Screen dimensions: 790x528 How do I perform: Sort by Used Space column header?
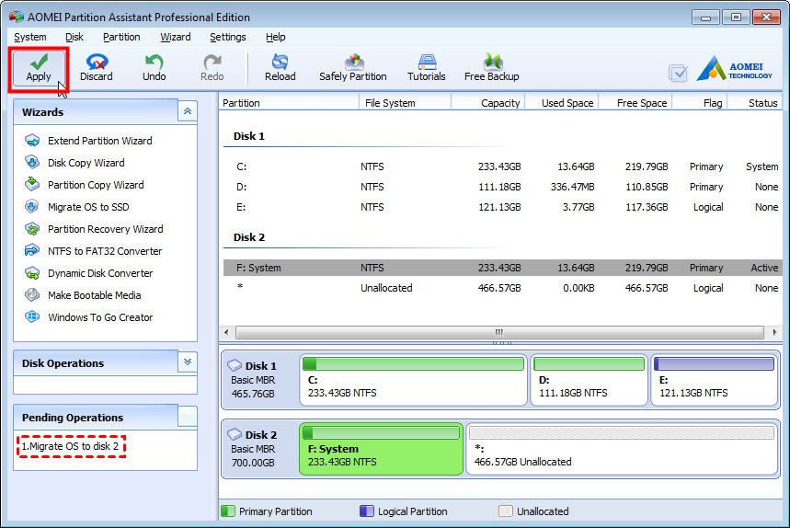tap(562, 103)
